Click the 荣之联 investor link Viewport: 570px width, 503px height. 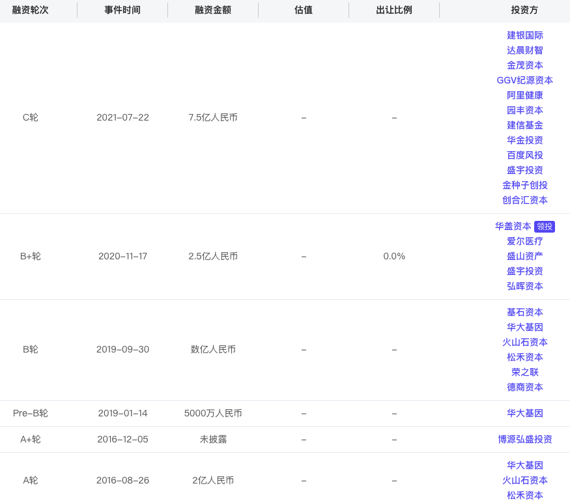click(x=524, y=372)
